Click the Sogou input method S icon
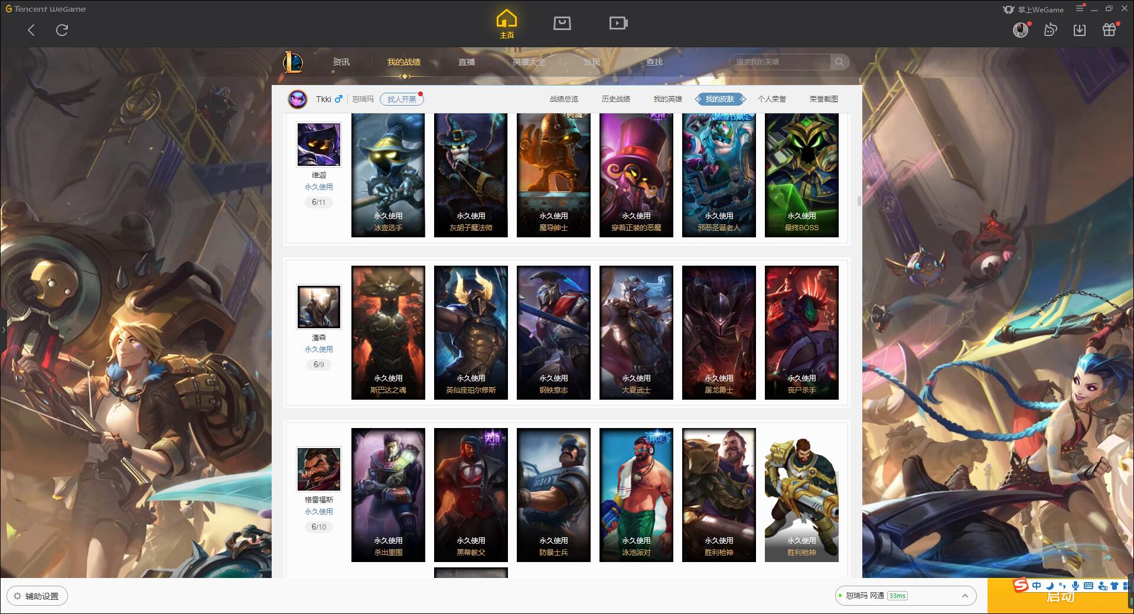 1021,585
